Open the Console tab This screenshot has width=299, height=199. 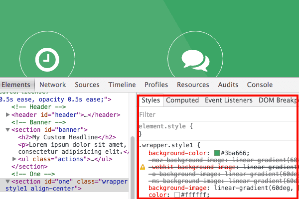(x=260, y=85)
